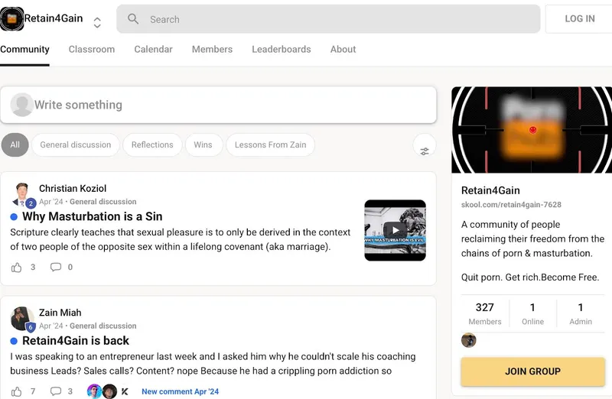Filter by General discussion category
Viewport: 612px width, 399px height.
75,144
